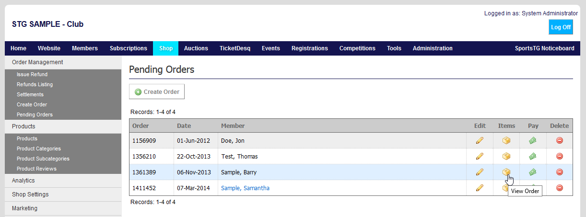The width and height of the screenshot is (586, 217).
Task: Edit order 1411452 with pencil icon
Action: (x=480, y=188)
